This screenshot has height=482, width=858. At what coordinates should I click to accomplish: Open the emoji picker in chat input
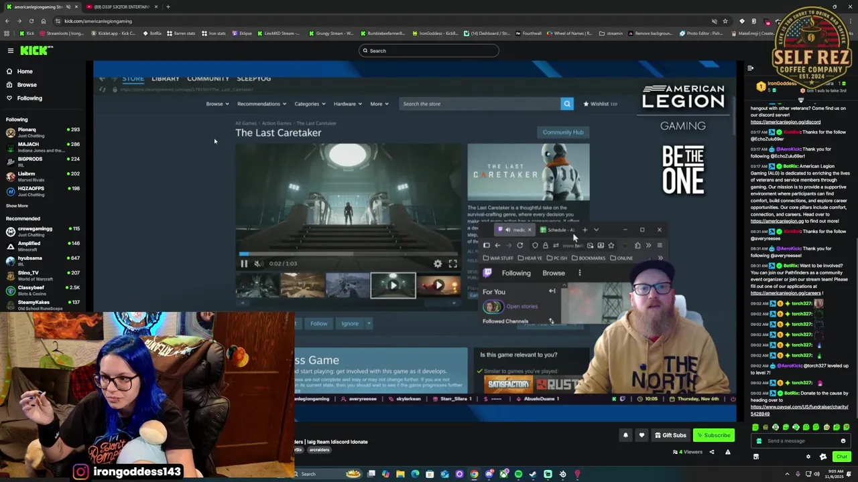(x=843, y=441)
